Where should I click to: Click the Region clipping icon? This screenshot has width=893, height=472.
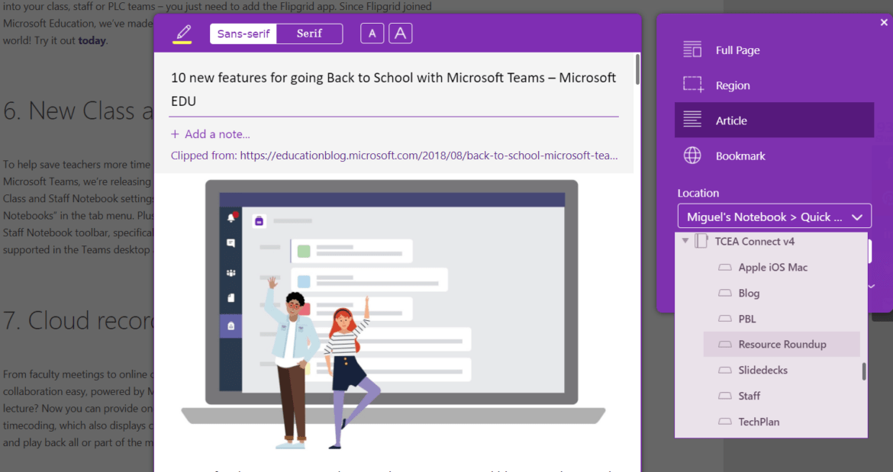693,85
